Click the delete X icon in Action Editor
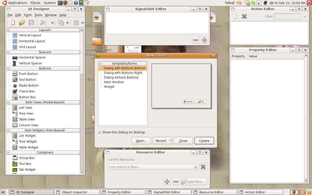Image resolution: width=312 pixels, height=195 pixels. [244, 16]
